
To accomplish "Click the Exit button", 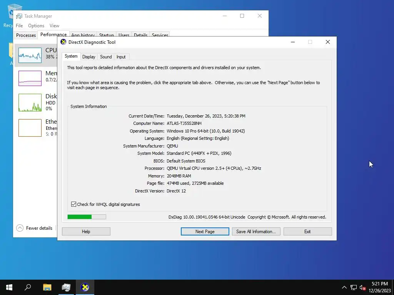I will [307, 232].
